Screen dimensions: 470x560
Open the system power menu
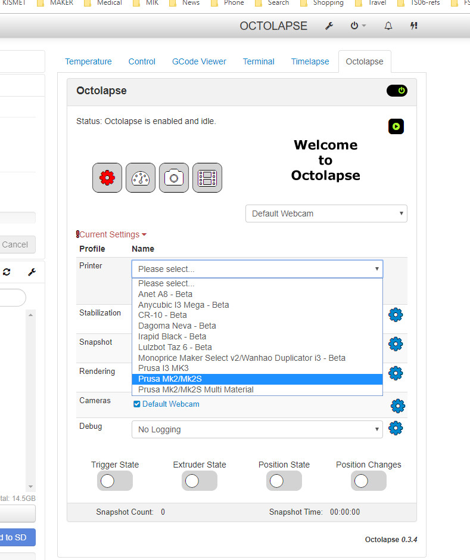pyautogui.click(x=358, y=26)
